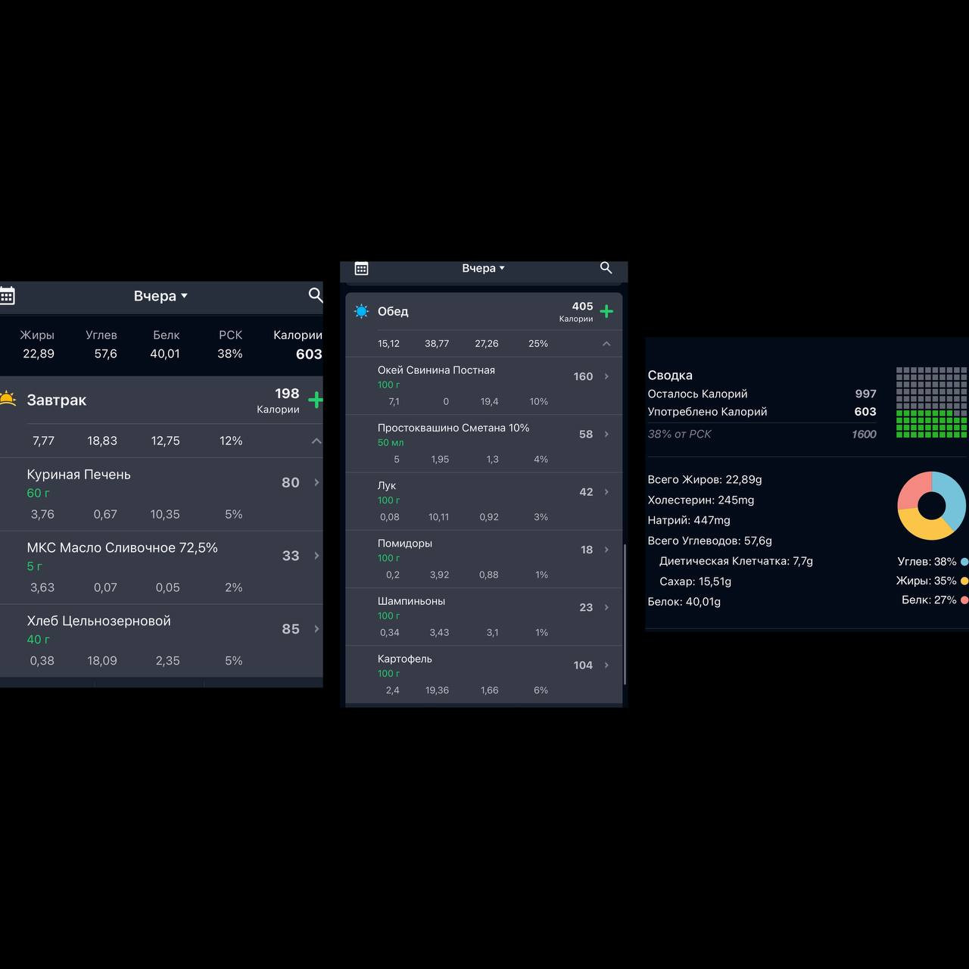Open Хлеб Цельнозерновой details chevron
The image size is (969, 969).
316,629
